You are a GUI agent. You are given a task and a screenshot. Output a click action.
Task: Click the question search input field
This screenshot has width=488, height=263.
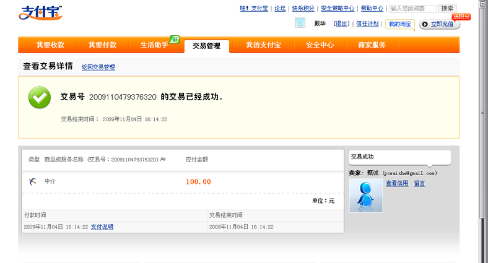pyautogui.click(x=412, y=9)
